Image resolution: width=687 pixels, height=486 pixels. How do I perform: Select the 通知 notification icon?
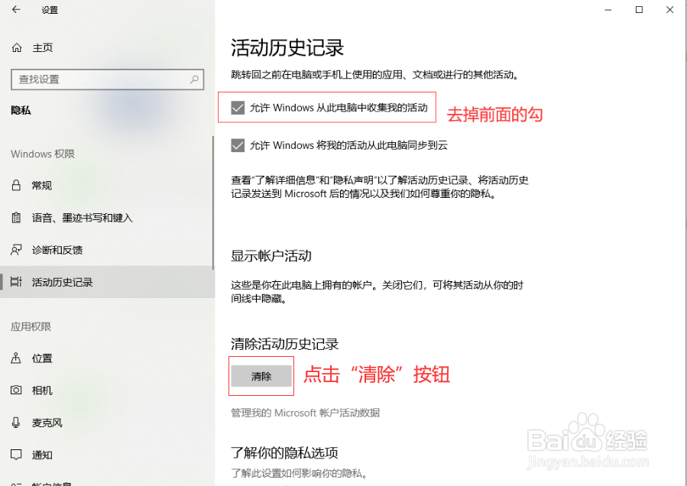pos(16,455)
